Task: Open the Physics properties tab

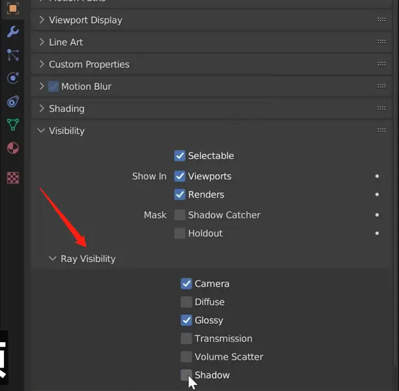Action: (x=13, y=78)
